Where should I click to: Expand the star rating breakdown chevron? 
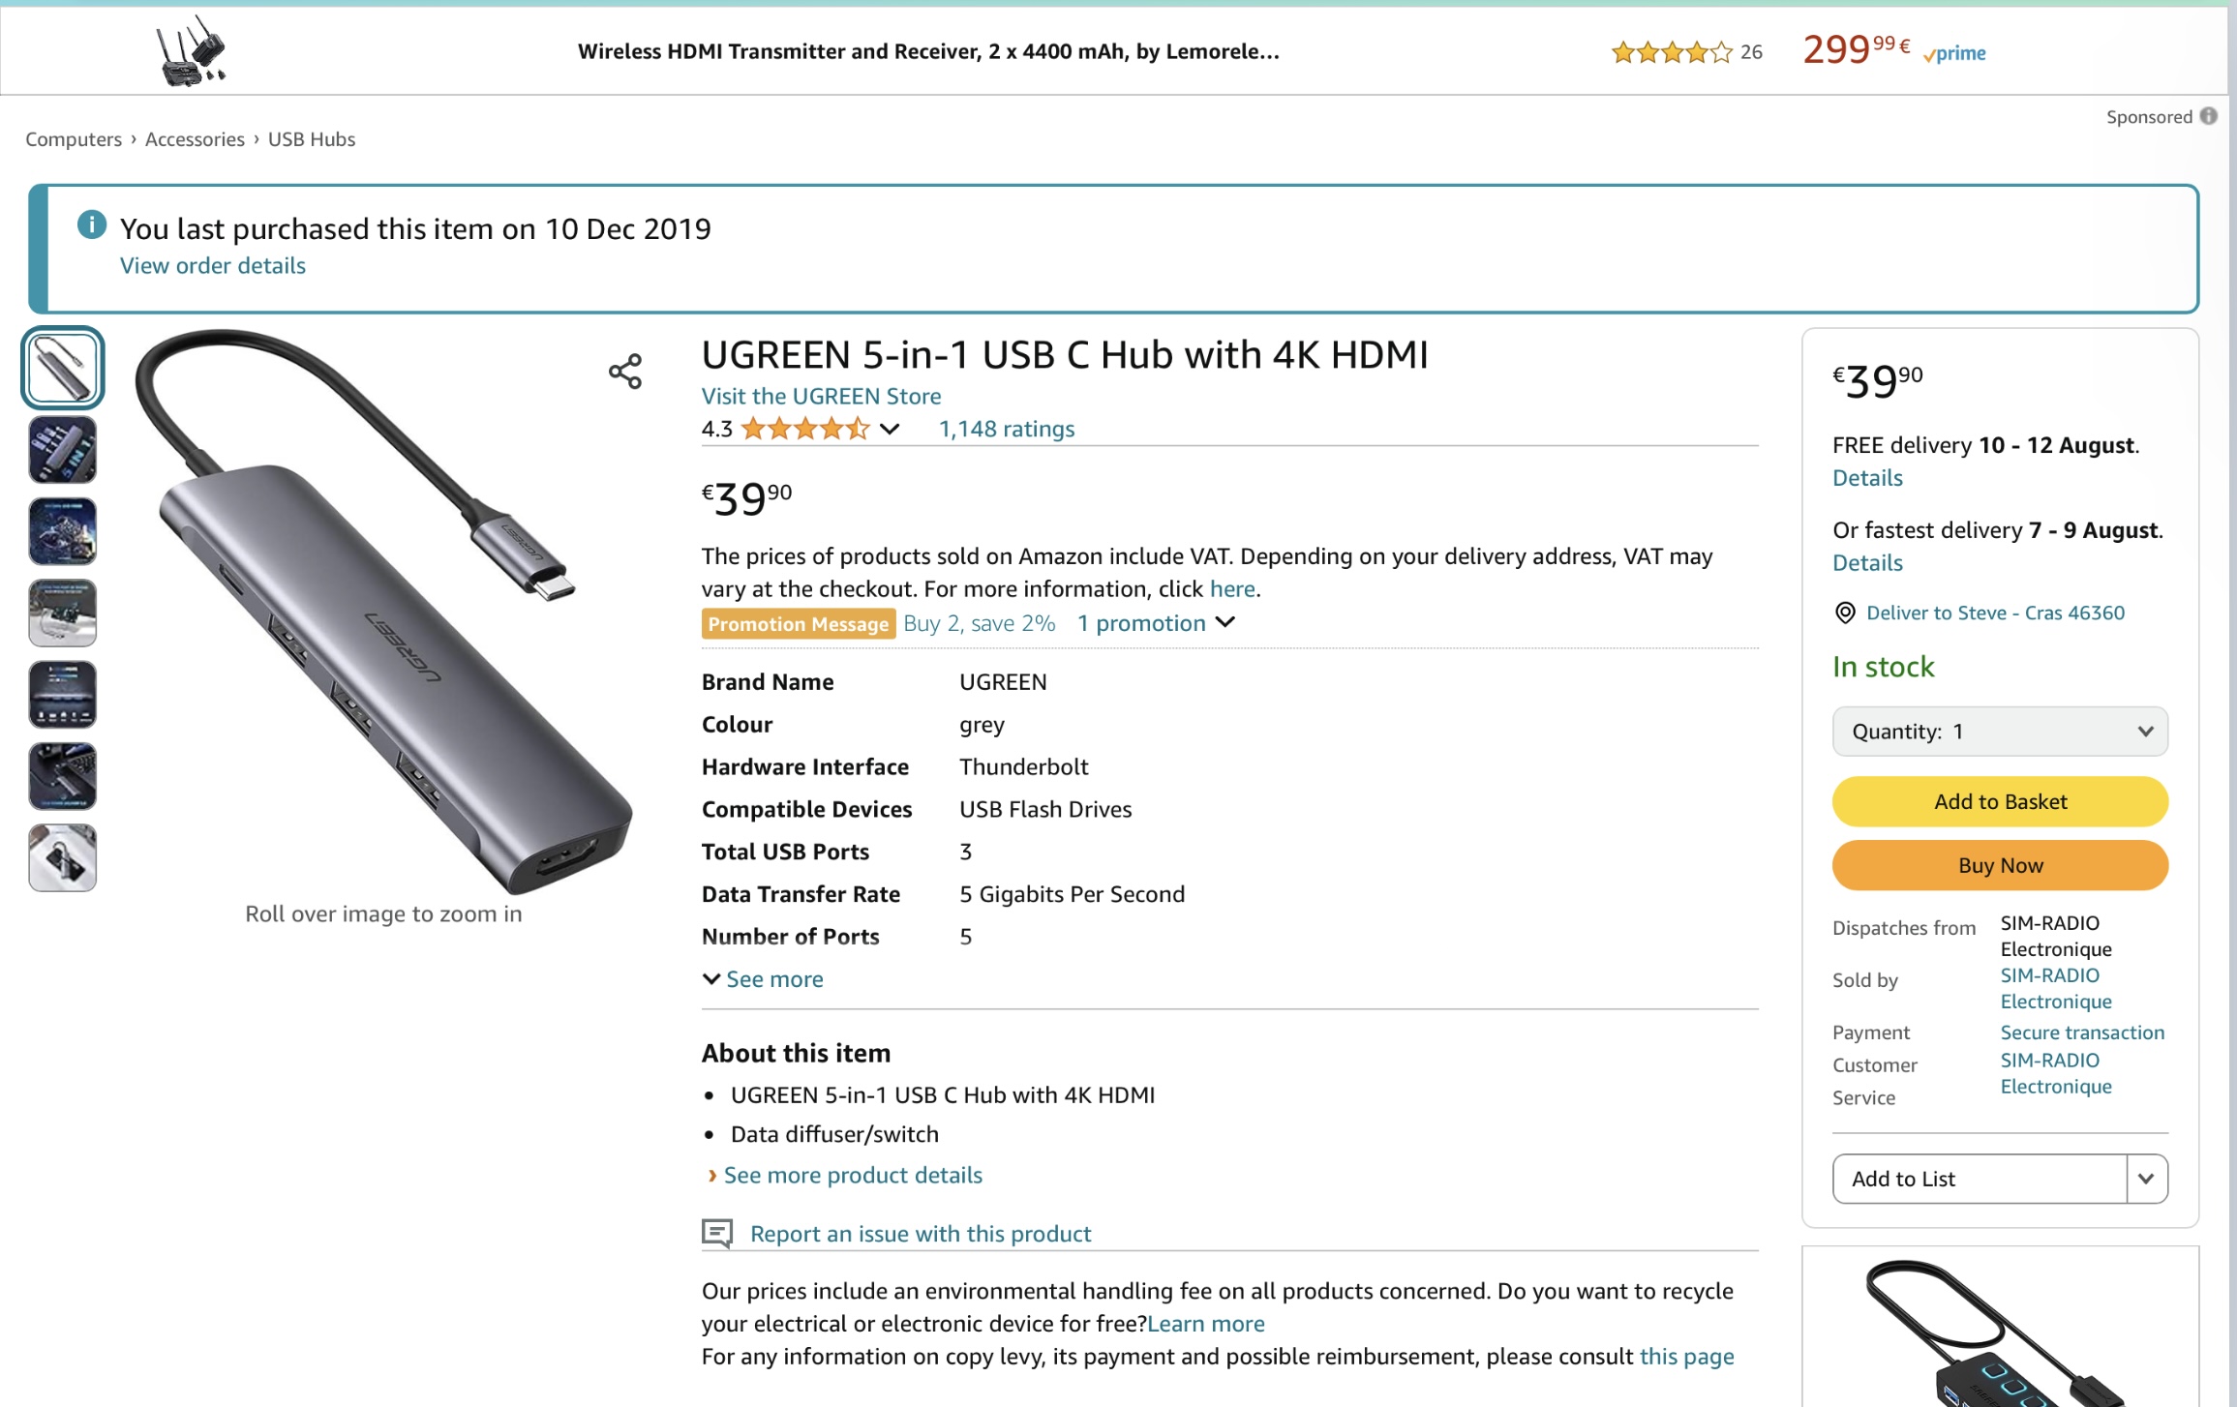pos(890,429)
